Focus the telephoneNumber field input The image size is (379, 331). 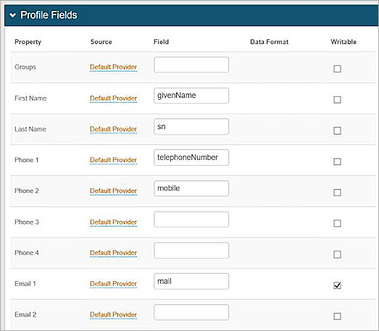pos(191,157)
